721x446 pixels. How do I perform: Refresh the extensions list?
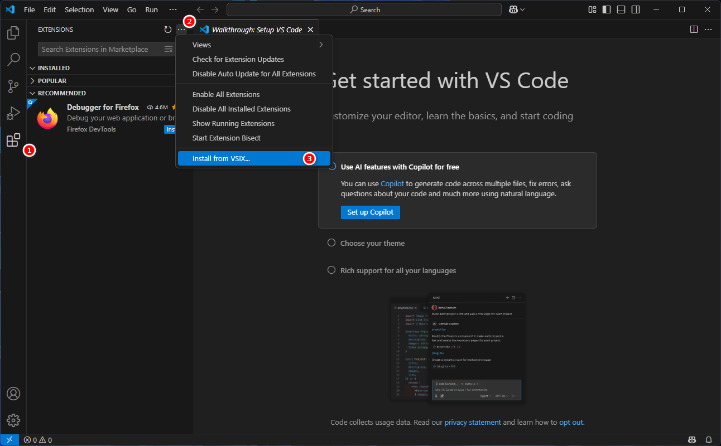click(168, 30)
